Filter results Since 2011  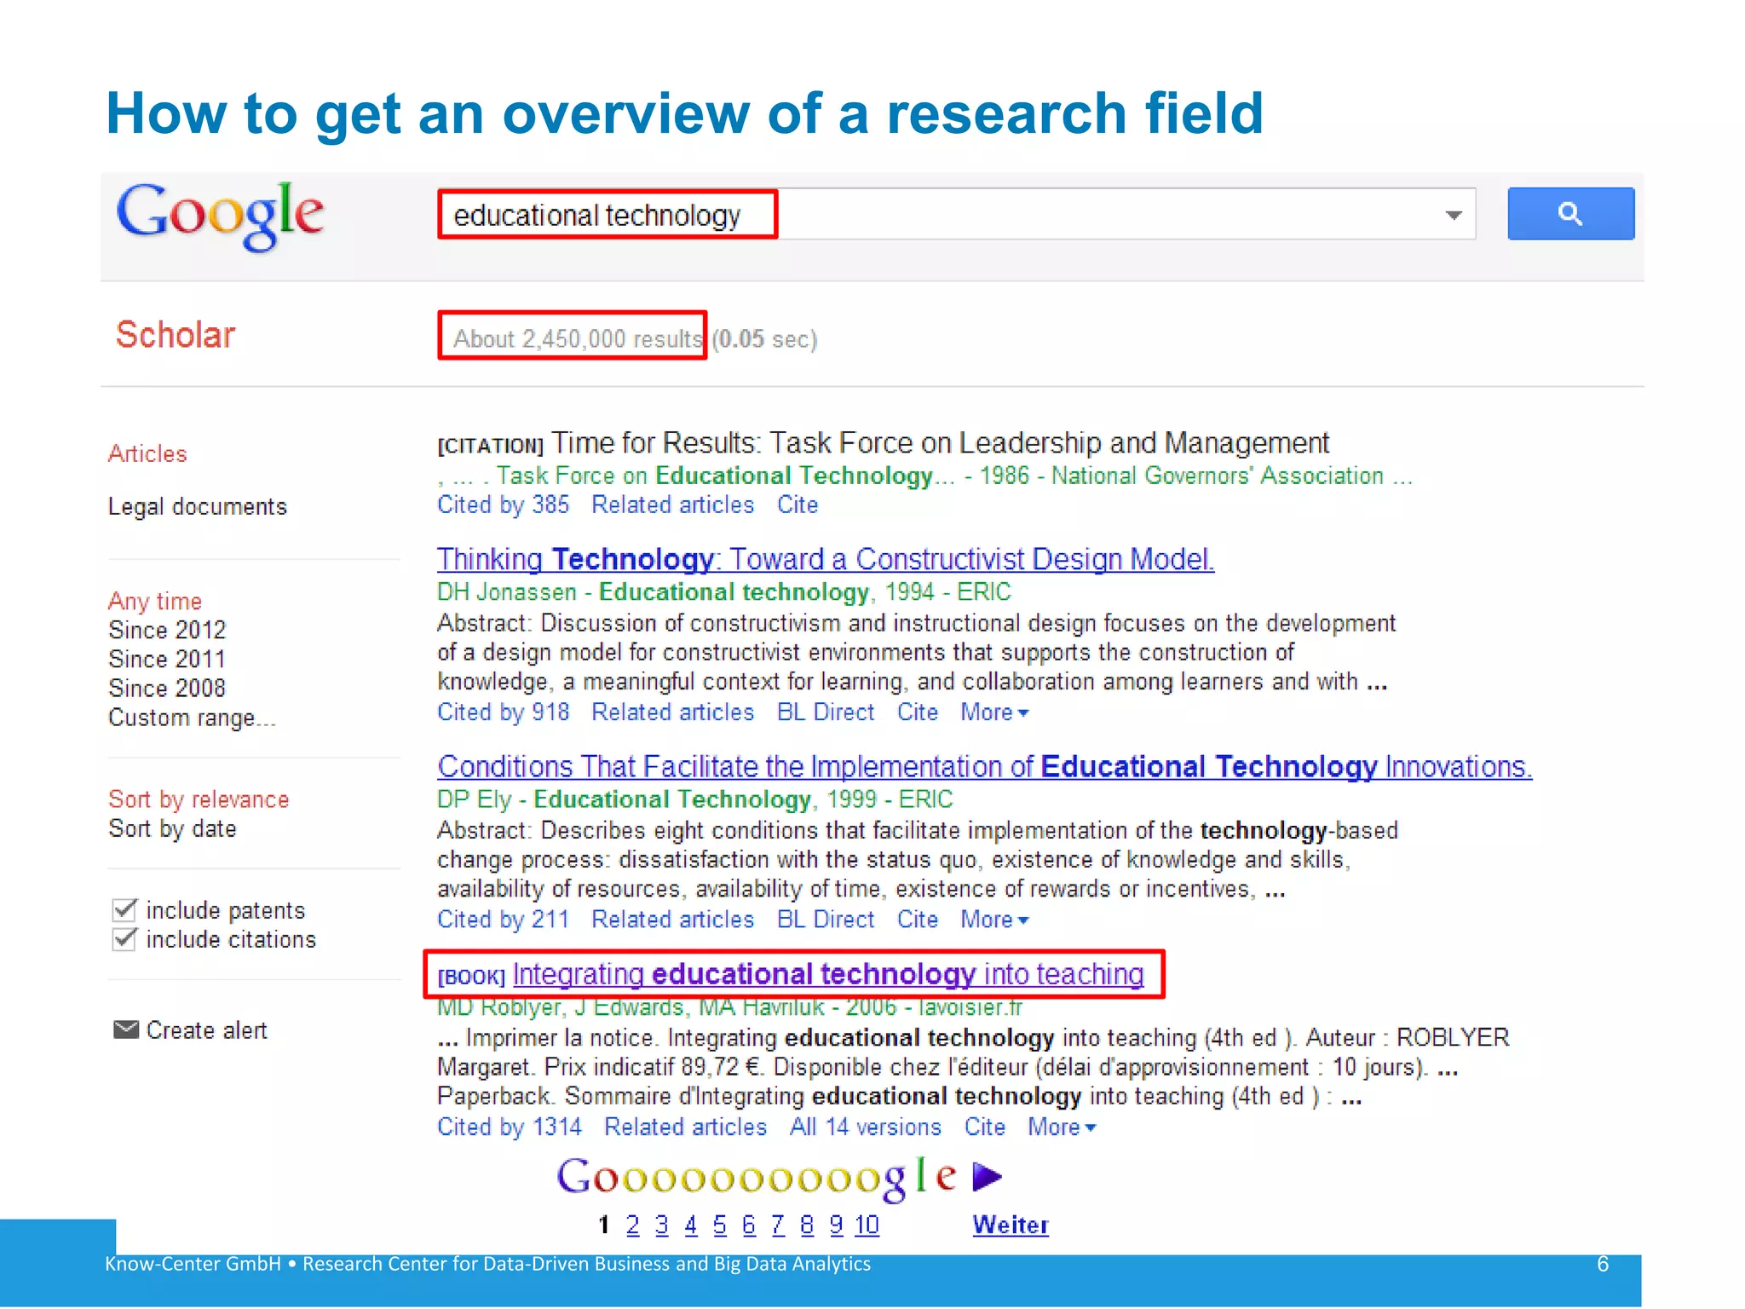pos(167,659)
